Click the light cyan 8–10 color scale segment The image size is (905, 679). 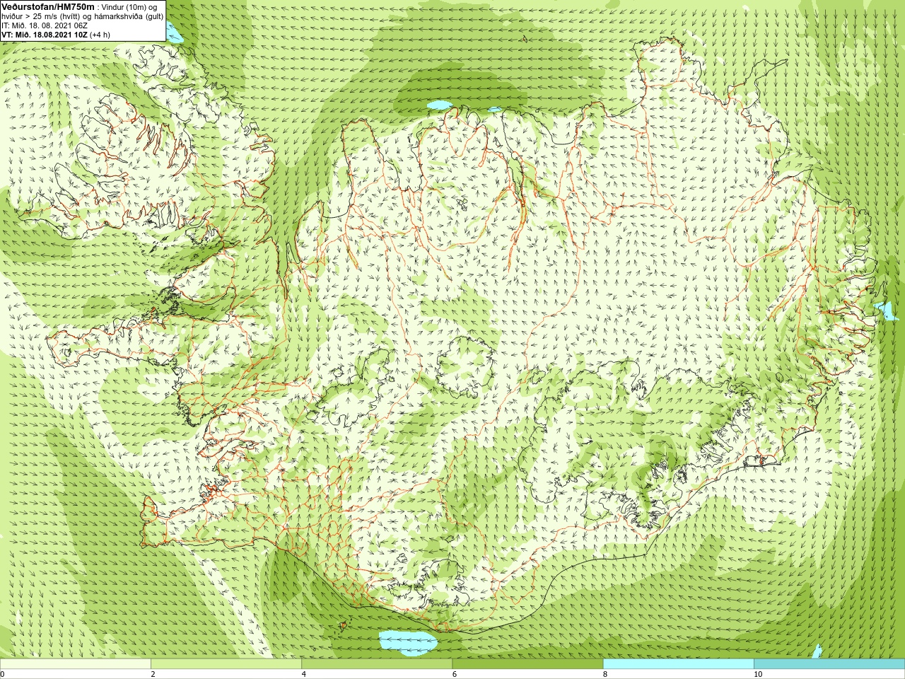[678, 664]
